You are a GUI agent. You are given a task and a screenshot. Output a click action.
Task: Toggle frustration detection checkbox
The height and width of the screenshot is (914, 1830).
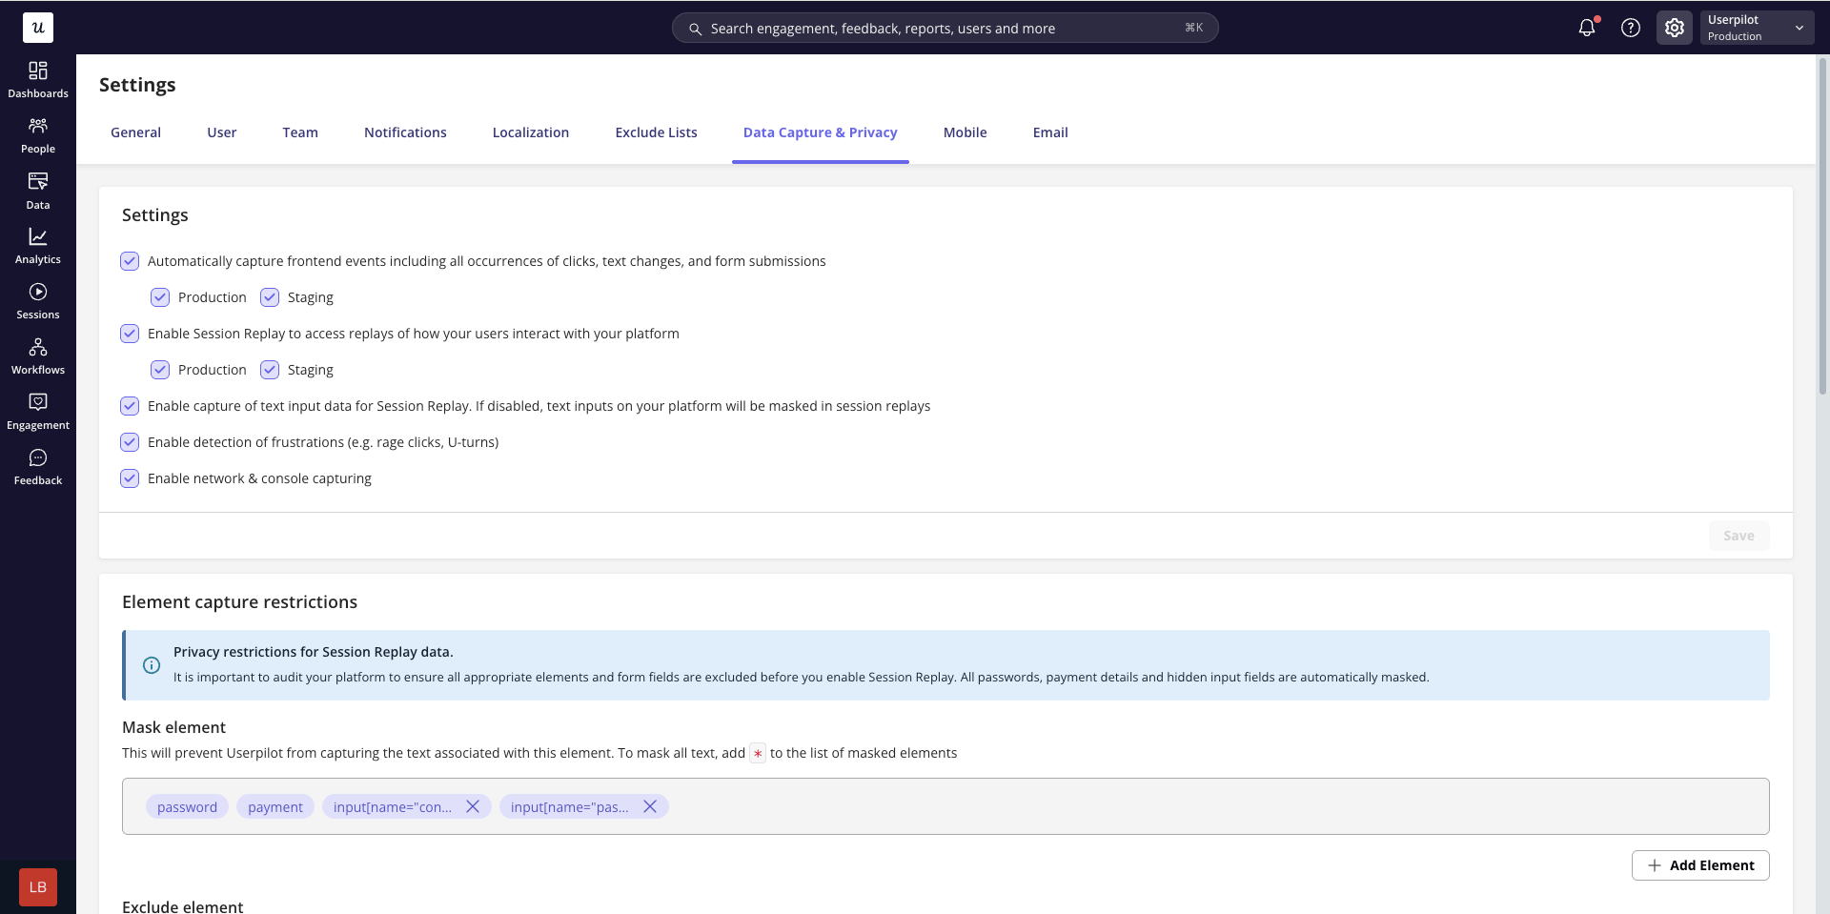(x=130, y=442)
